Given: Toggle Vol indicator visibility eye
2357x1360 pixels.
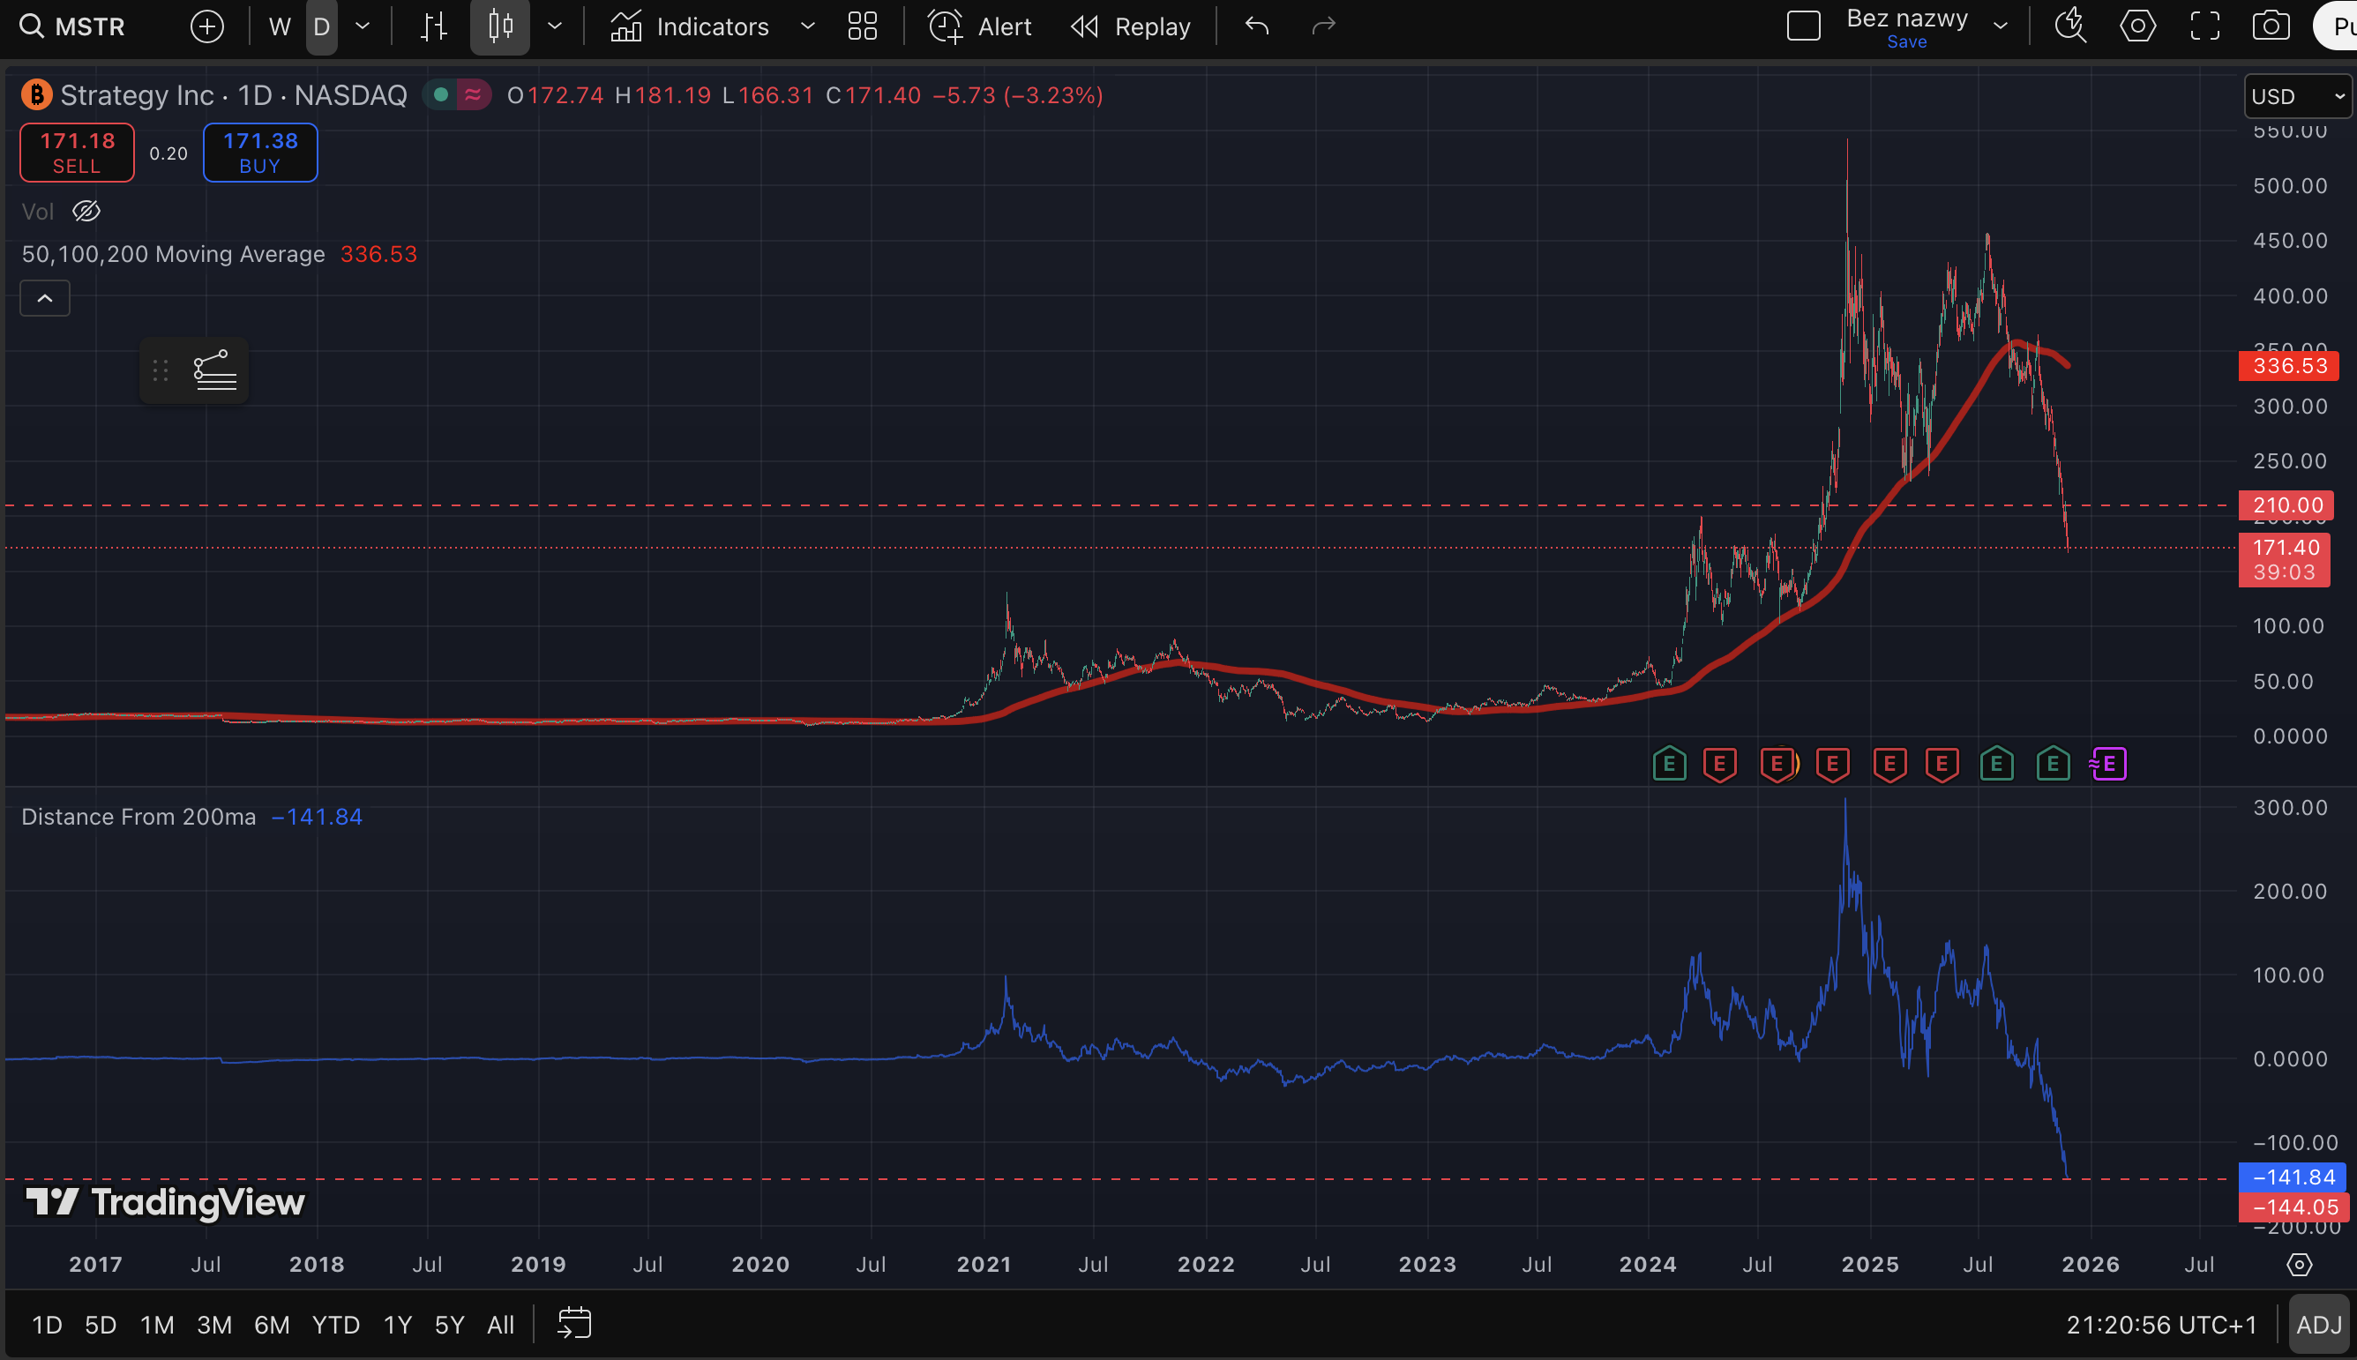Looking at the screenshot, I should pos(86,211).
